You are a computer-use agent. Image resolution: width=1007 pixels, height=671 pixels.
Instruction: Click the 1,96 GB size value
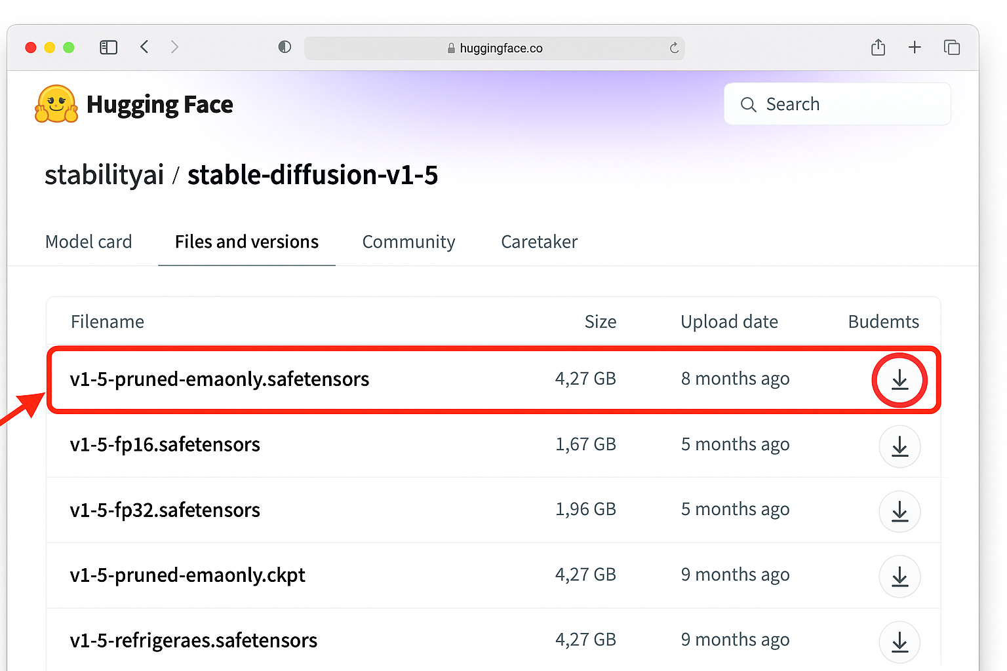click(x=585, y=509)
